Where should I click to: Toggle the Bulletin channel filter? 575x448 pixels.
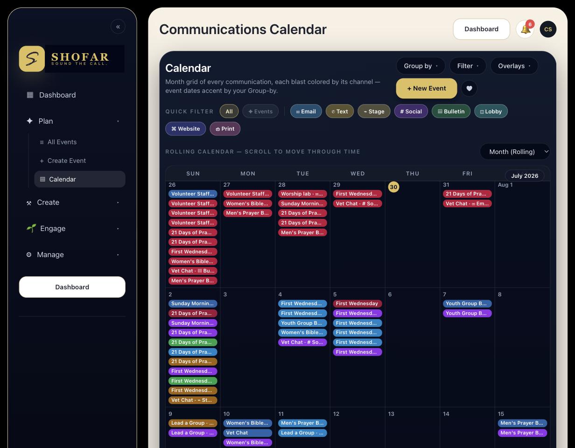tap(451, 112)
